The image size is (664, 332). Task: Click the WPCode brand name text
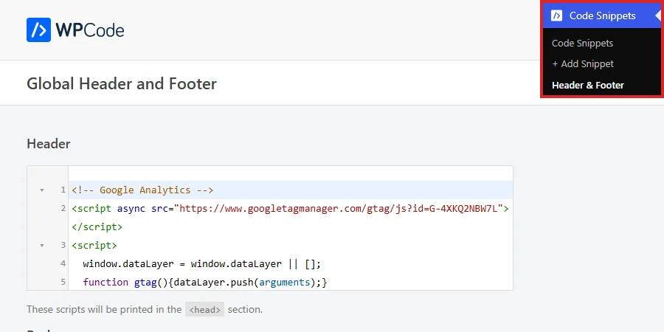point(90,30)
